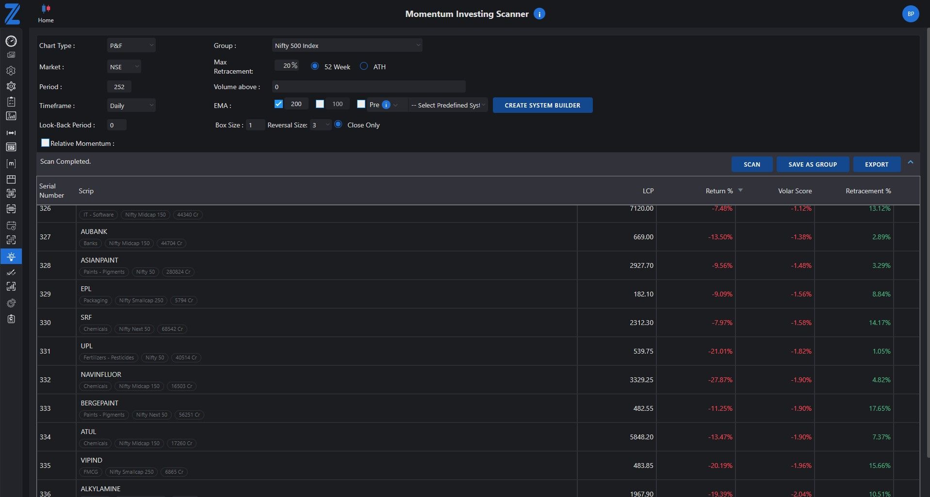Open the framed bar chart sidebar icon

pyautogui.click(x=11, y=287)
